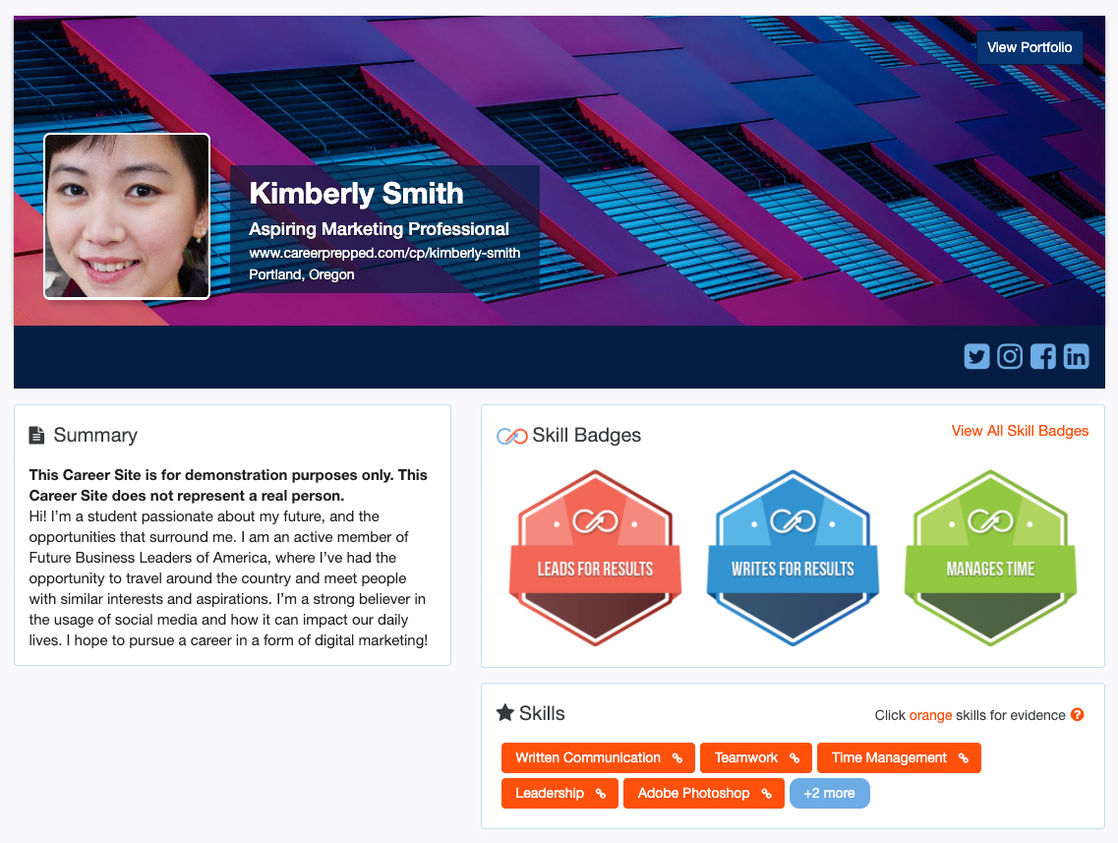Click the careerprepped.com profile URL
Viewport: 1118px width, 843px height.
click(x=384, y=253)
